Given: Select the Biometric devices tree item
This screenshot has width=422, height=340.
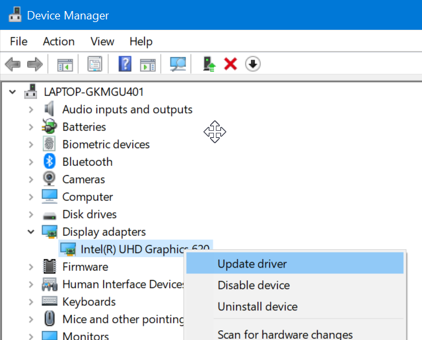Looking at the screenshot, I should coord(106,144).
